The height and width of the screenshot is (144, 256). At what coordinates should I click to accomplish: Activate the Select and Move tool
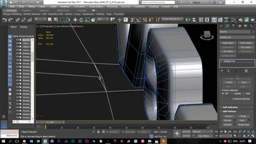tap(75, 20)
